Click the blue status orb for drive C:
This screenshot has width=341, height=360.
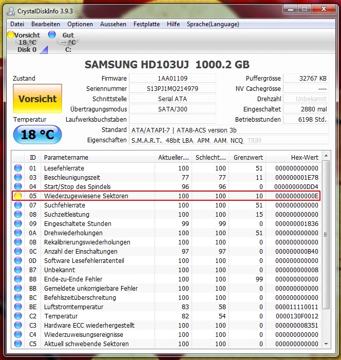pos(52,34)
